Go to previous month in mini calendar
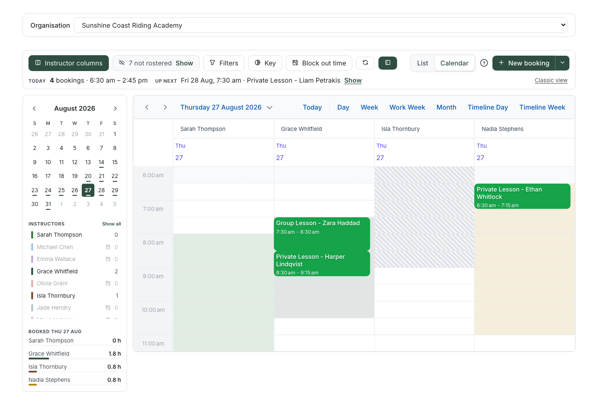The width and height of the screenshot is (598, 405). click(34, 108)
